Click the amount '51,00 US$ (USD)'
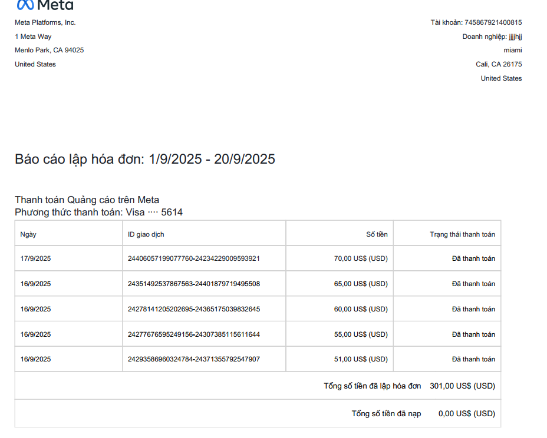 pyautogui.click(x=361, y=359)
